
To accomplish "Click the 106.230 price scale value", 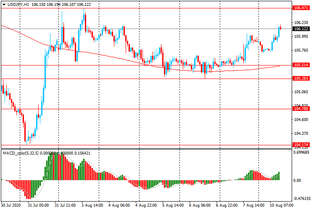I will [x=301, y=23].
